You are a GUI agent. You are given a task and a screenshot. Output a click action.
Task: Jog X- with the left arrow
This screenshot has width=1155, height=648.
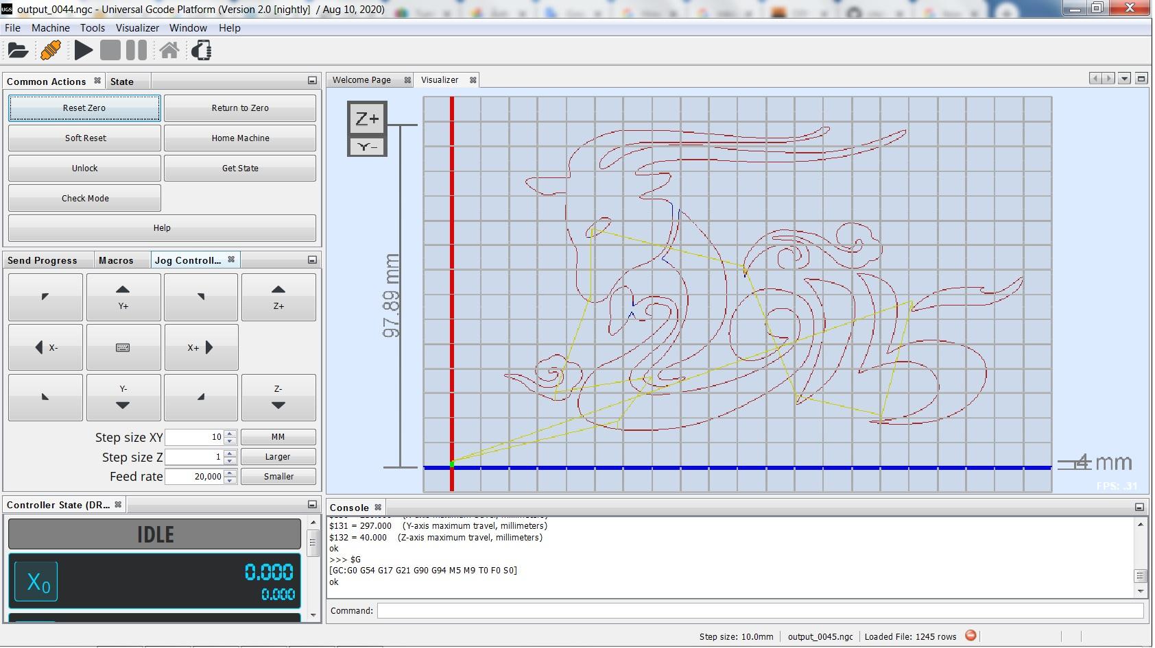tap(45, 347)
